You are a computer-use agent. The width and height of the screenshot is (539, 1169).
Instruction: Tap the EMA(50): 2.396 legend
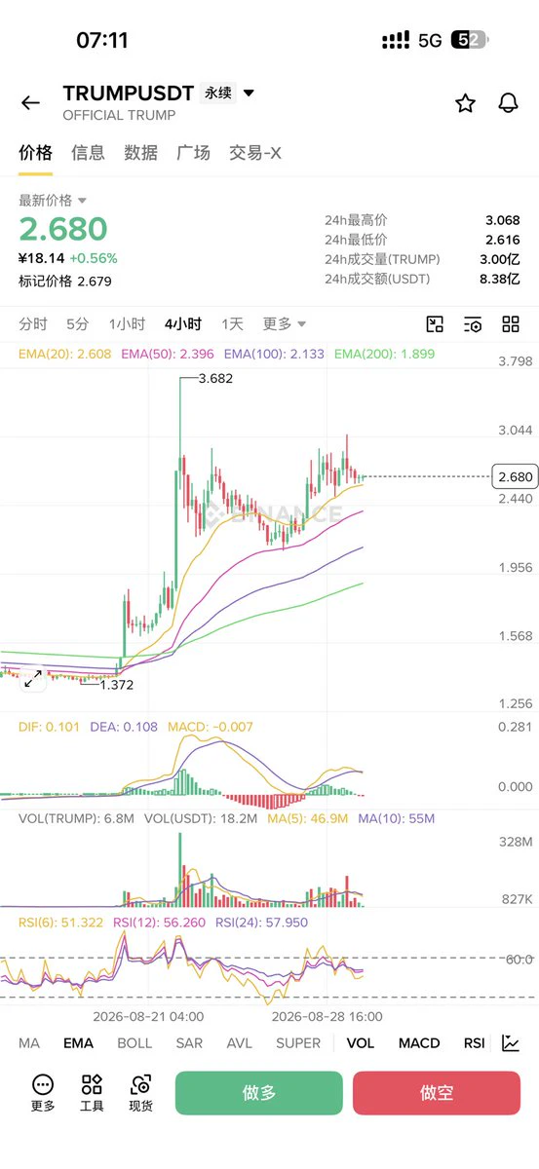coord(168,355)
